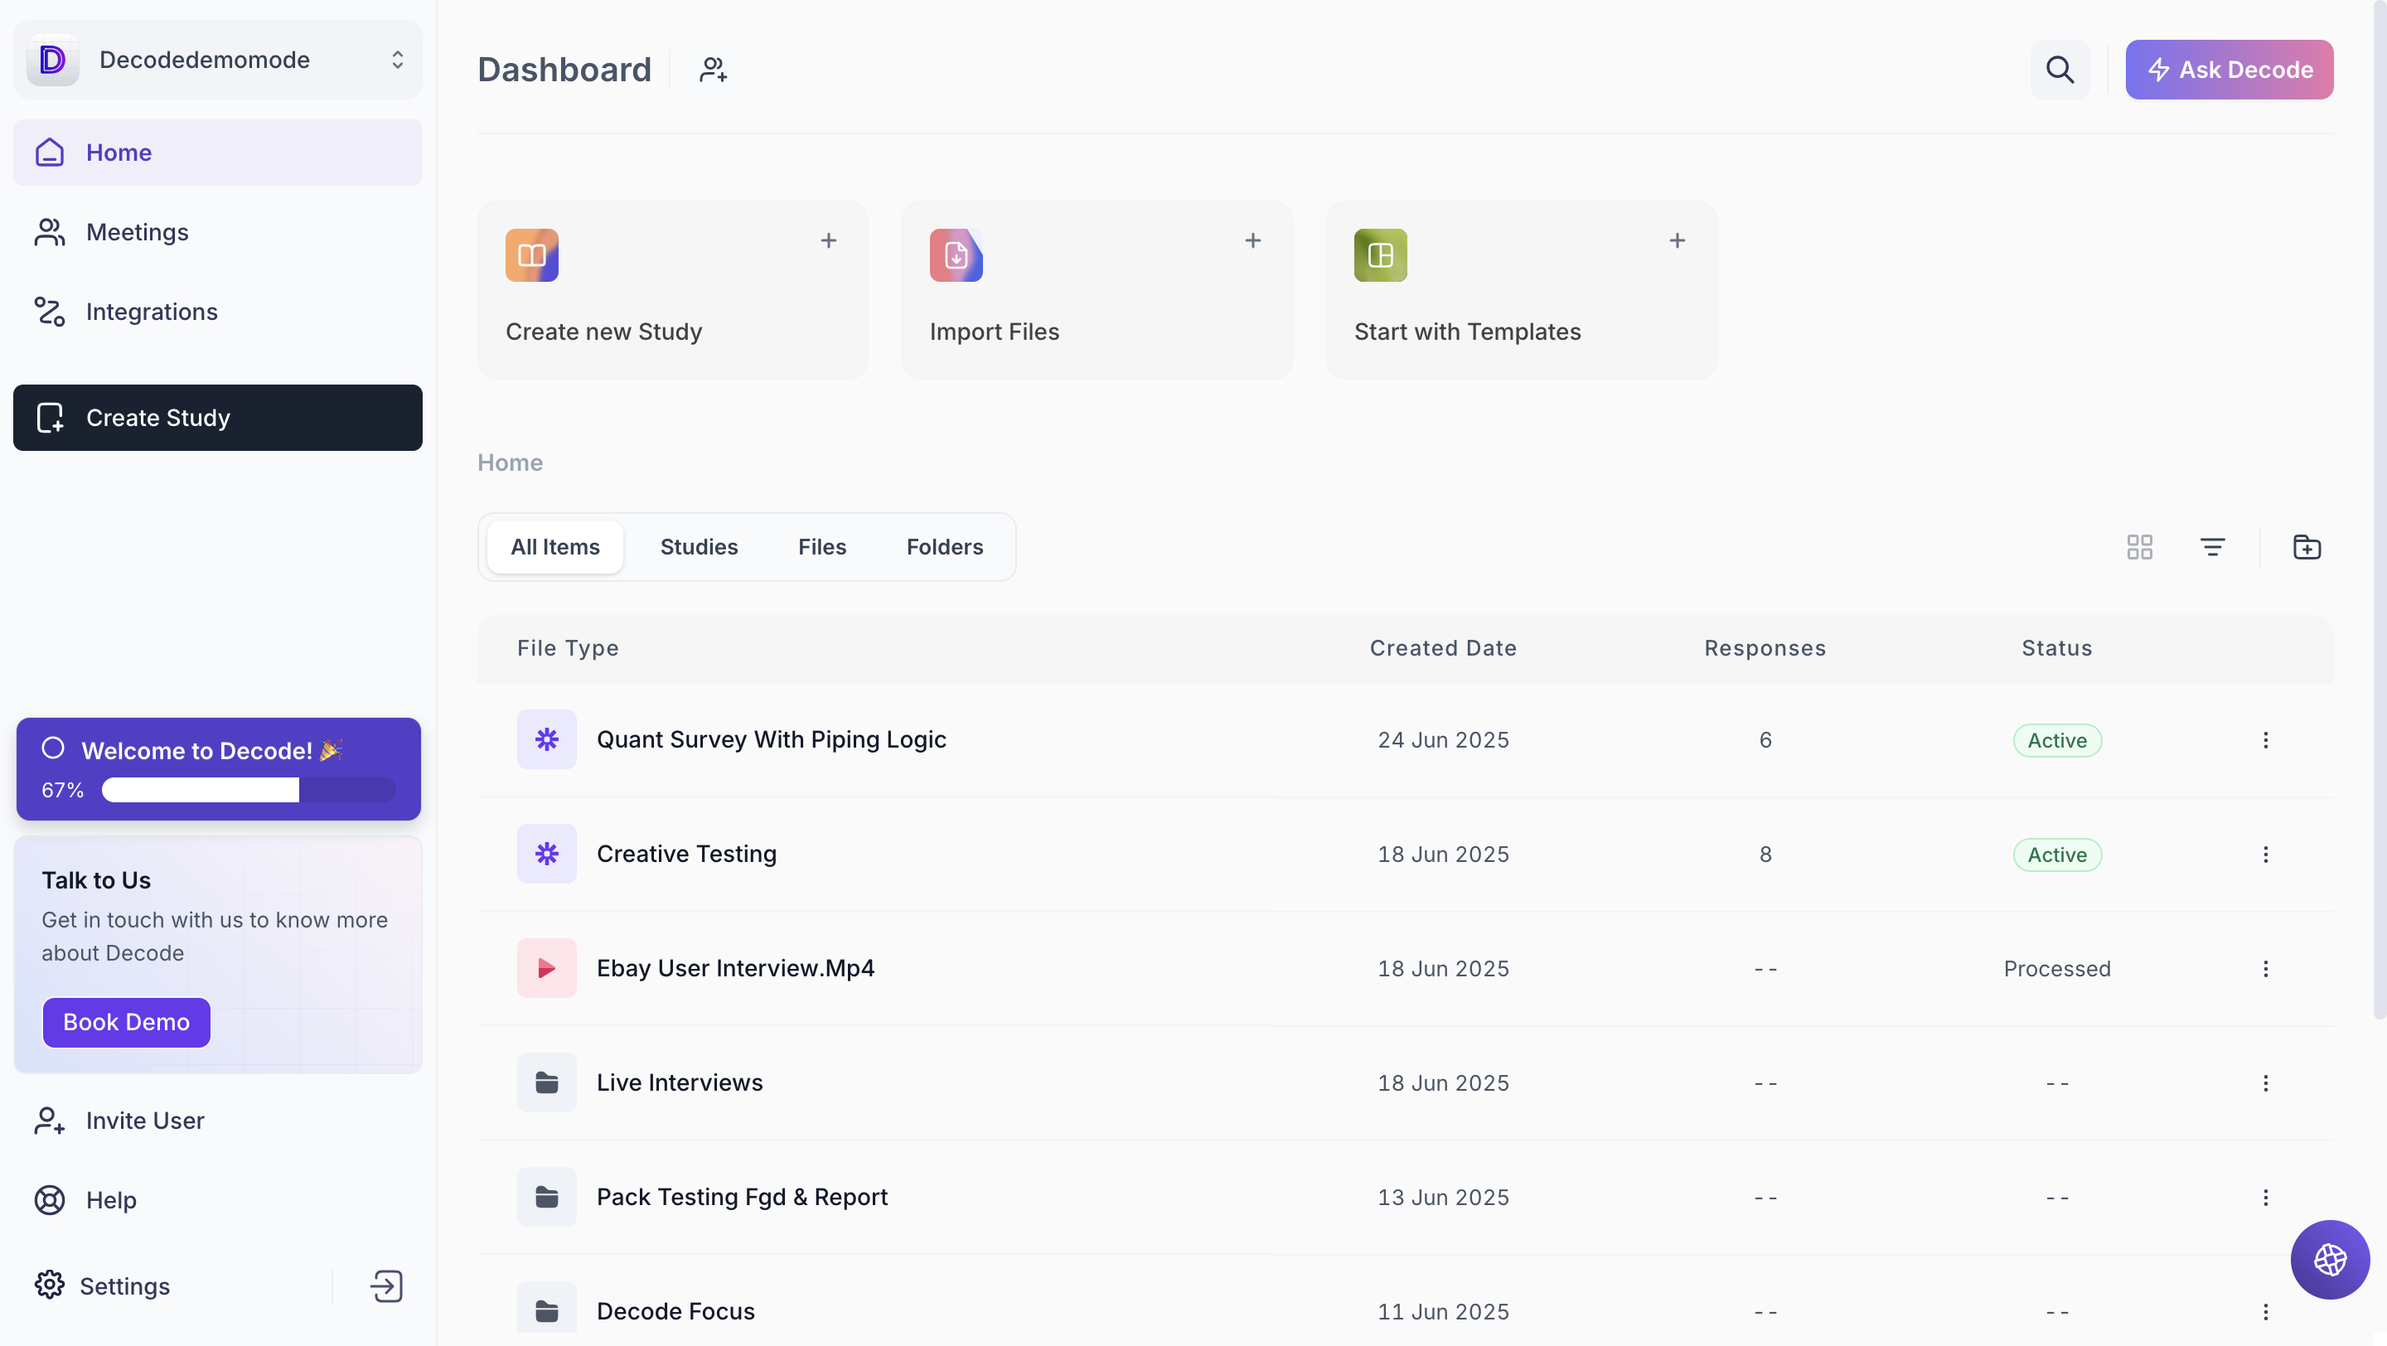This screenshot has width=2387, height=1346.
Task: Click Active badge on Creative Testing row
Action: click(2057, 855)
